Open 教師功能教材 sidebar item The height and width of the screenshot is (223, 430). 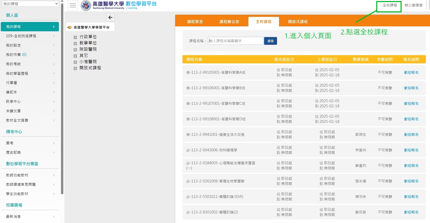[30, 175]
